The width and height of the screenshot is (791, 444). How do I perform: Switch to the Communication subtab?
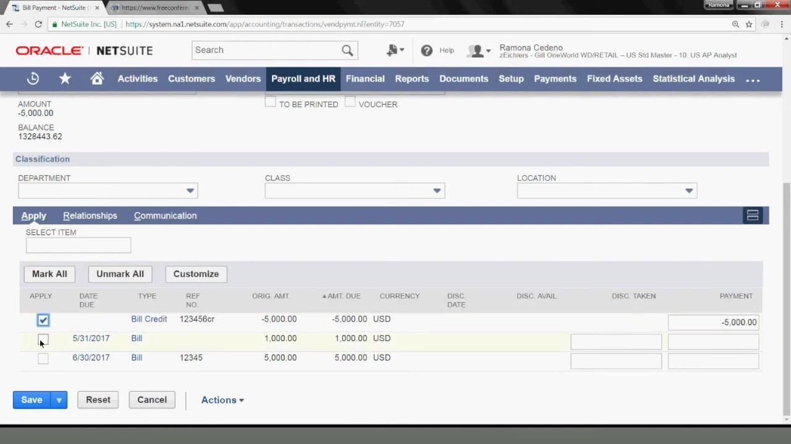coord(165,216)
